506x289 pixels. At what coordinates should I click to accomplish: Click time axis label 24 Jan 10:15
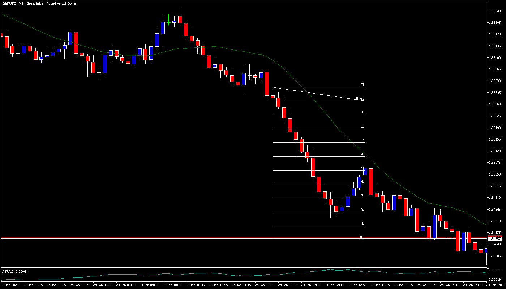coord(172,285)
